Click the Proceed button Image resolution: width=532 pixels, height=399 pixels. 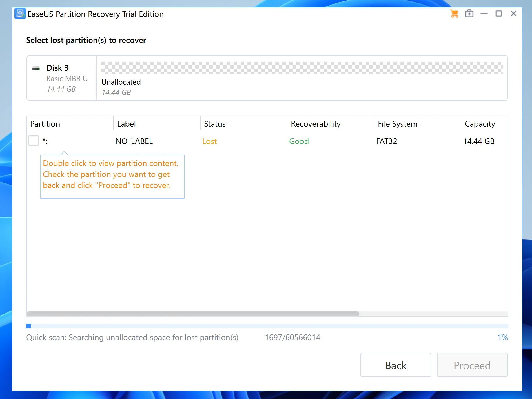coord(472,365)
